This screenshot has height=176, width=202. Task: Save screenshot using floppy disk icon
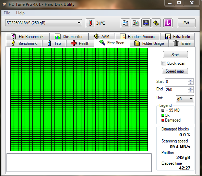click(146, 23)
